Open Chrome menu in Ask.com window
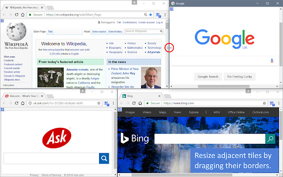Viewport: 283px width, 177px height. coord(113,103)
